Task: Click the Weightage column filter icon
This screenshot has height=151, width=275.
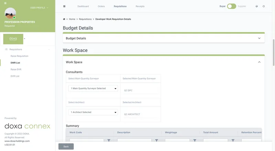Action: [x=195, y=140]
